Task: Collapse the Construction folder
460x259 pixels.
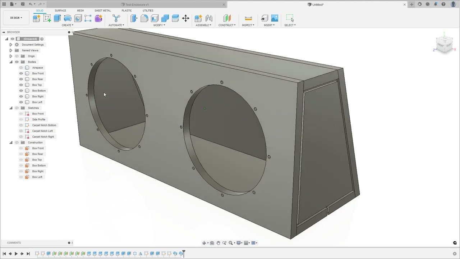Action: tap(11, 142)
